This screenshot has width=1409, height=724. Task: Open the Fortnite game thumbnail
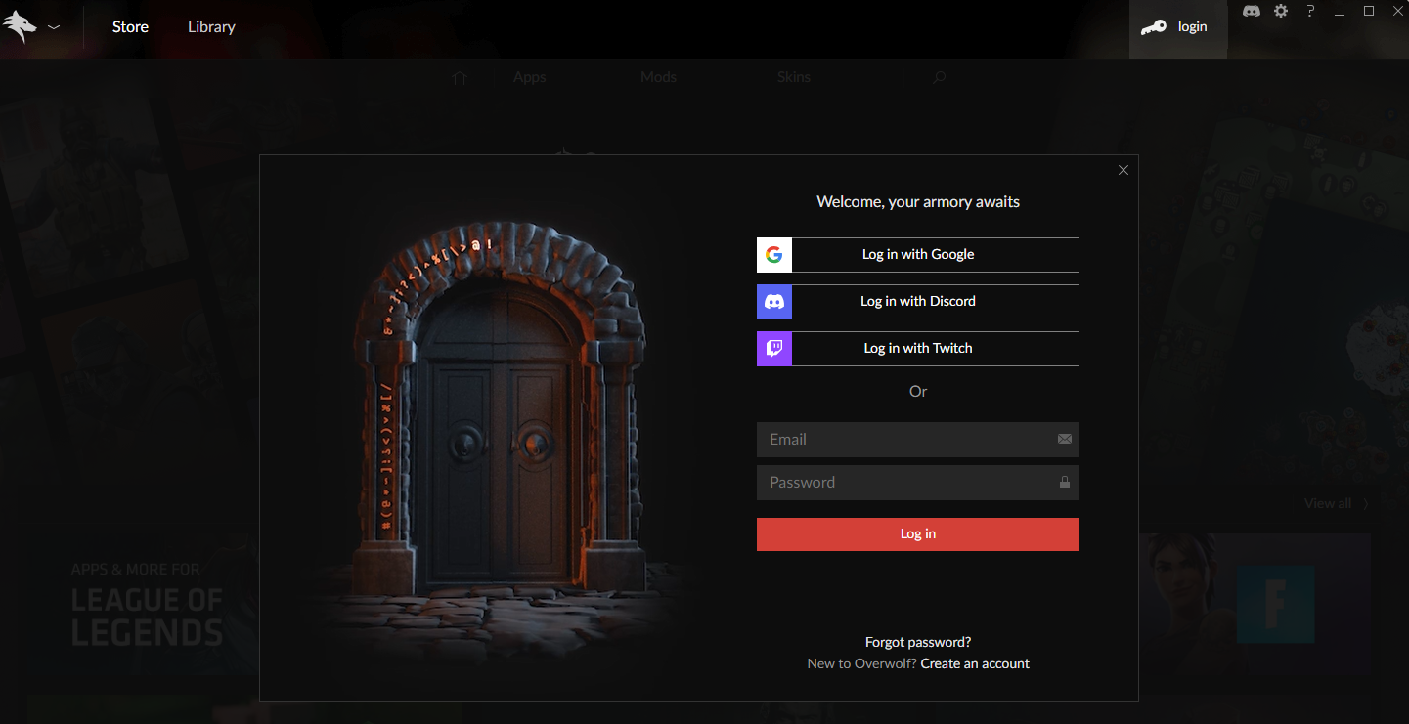pyautogui.click(x=1255, y=605)
